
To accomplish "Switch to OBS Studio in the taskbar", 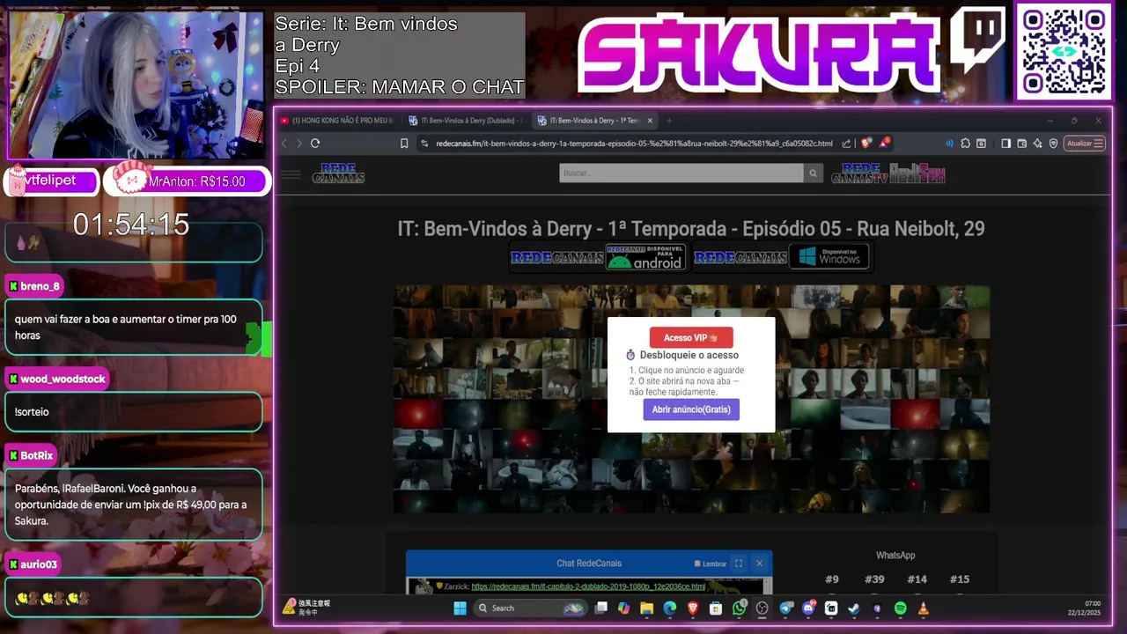I will tap(762, 608).
